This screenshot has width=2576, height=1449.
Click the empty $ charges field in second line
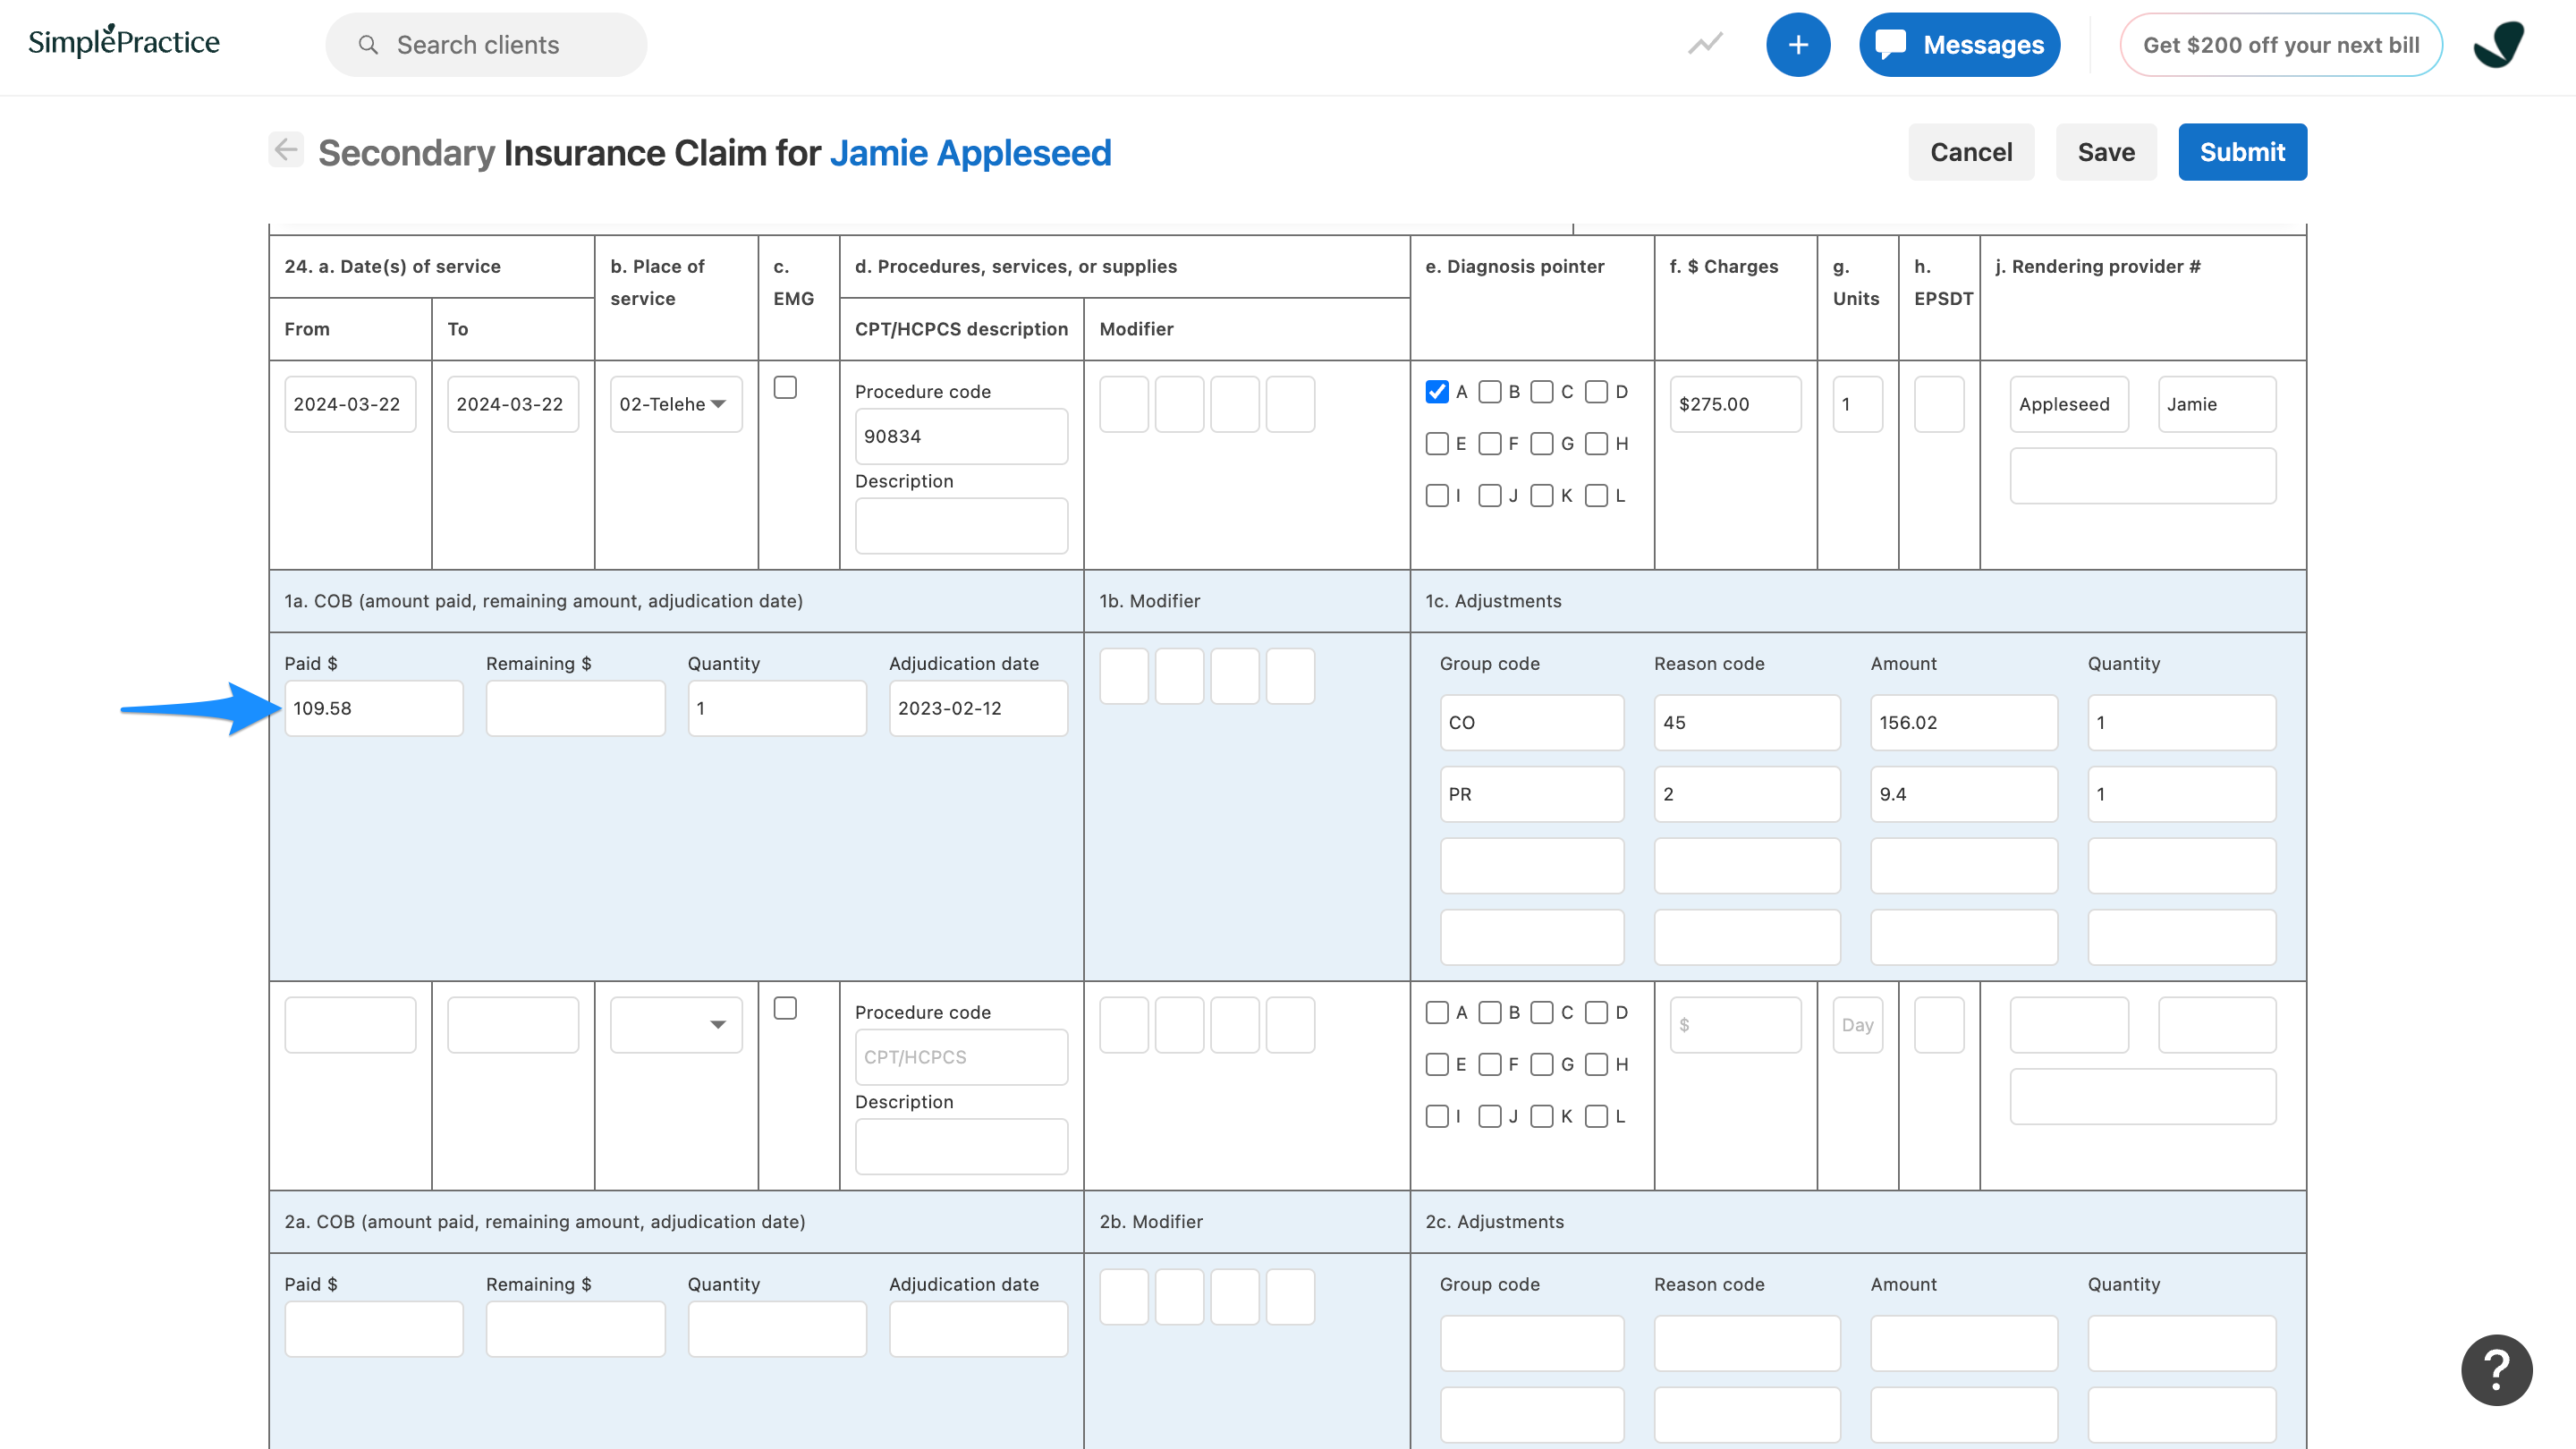coord(1735,1024)
